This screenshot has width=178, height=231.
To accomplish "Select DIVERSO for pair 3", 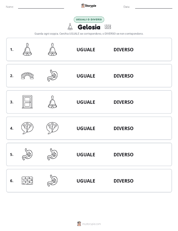I will [124, 102].
